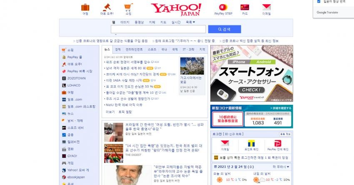Open television in the left sidebar
The image size is (354, 185).
click(x=73, y=142)
